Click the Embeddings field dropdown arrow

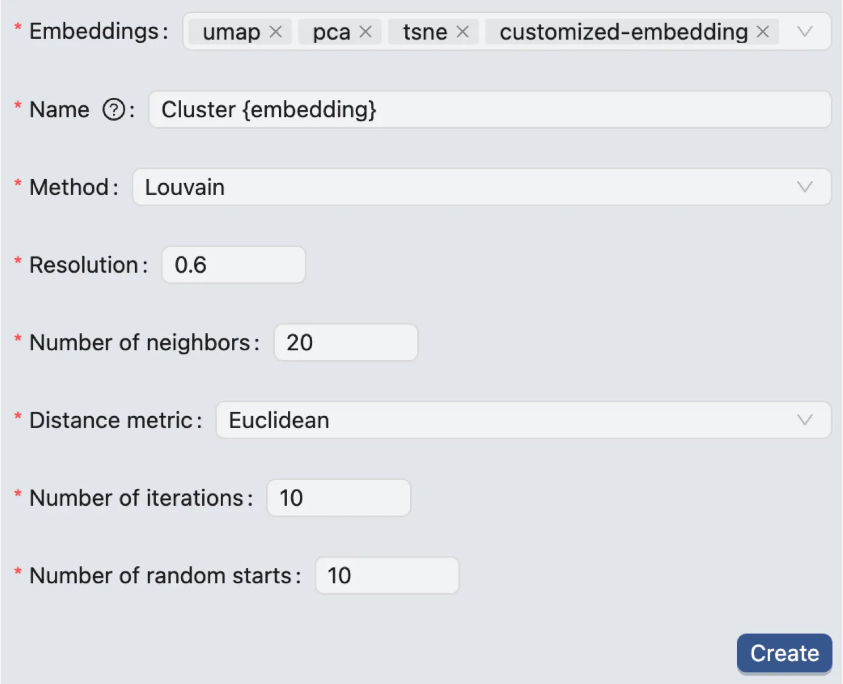[x=806, y=32]
